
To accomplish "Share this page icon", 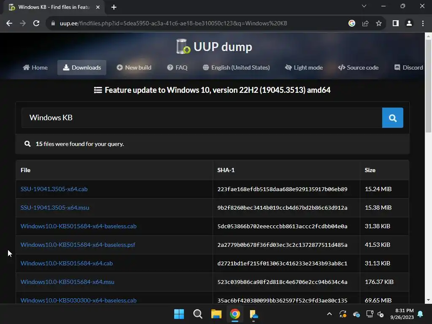I will point(365,24).
